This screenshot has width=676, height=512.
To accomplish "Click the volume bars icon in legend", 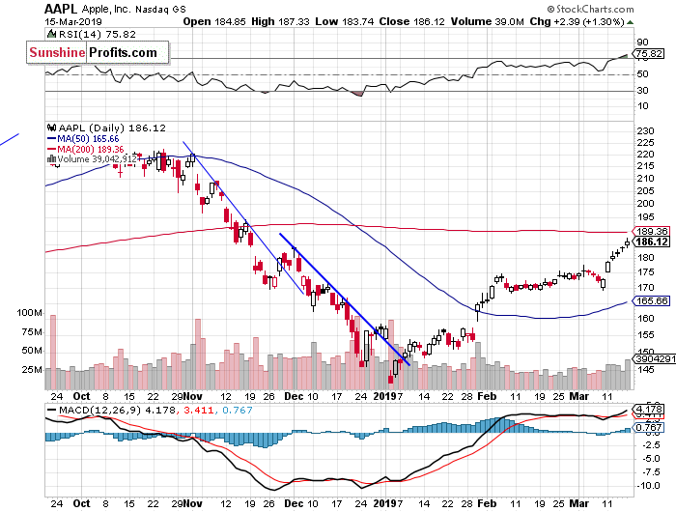I will (51, 159).
